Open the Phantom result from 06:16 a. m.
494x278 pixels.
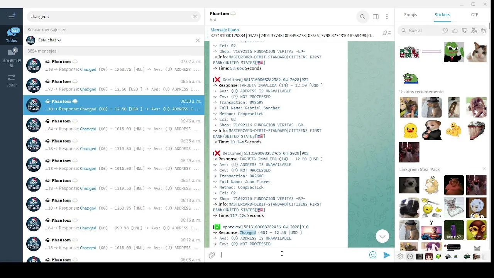coord(114,224)
